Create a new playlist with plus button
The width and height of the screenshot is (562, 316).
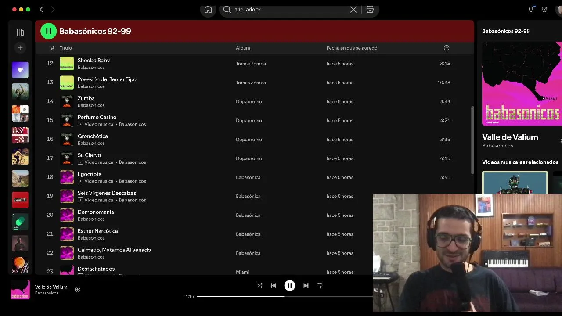click(20, 48)
